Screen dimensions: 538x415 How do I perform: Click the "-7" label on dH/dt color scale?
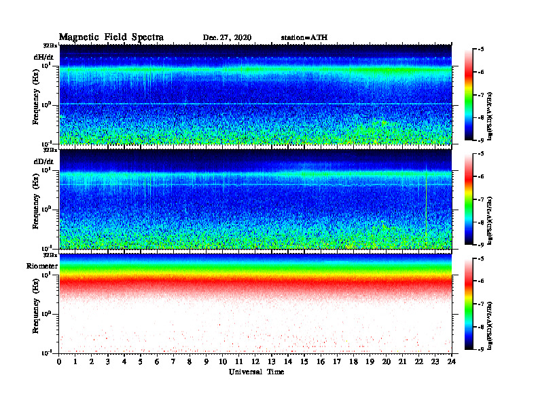[481, 95]
